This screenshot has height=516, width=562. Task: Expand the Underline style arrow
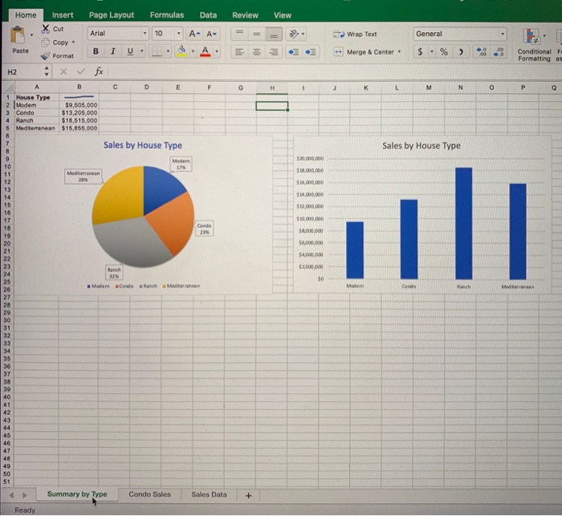click(x=142, y=51)
